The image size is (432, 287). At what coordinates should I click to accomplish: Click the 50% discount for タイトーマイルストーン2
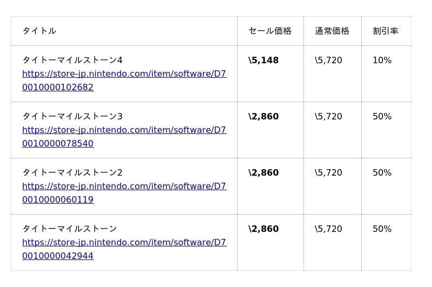pos(382,173)
